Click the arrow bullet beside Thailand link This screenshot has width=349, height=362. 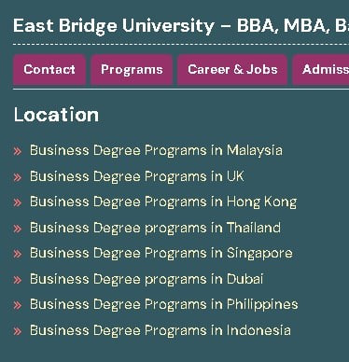18,229
